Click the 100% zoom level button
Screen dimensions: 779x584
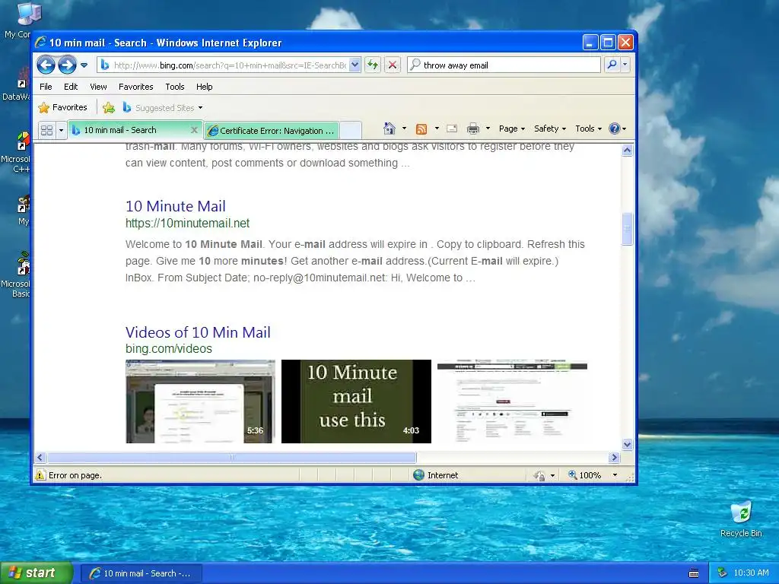[x=585, y=475]
